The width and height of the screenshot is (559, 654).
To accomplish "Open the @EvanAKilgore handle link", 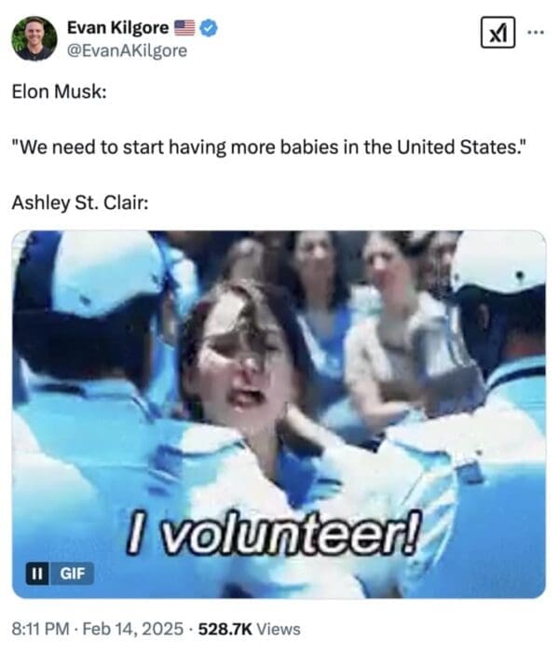I will coord(127,51).
